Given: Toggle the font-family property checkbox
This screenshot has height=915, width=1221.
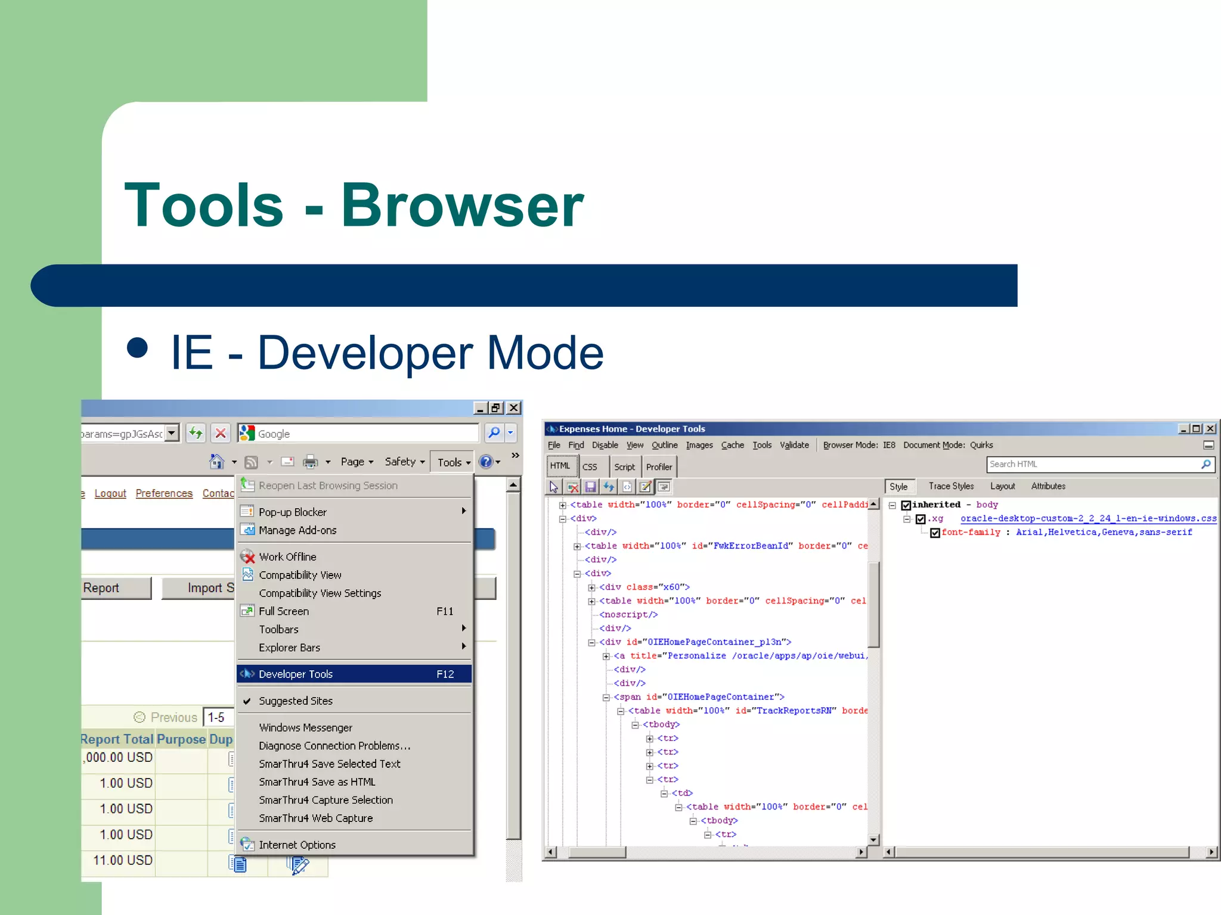Looking at the screenshot, I should pyautogui.click(x=935, y=533).
